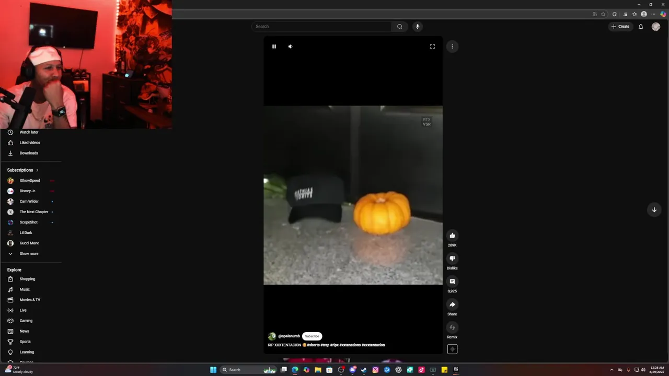Share this Short

(452, 304)
